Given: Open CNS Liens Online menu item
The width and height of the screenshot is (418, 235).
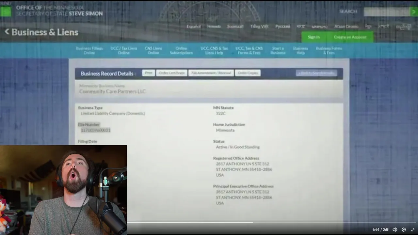Looking at the screenshot, I should coord(153,50).
